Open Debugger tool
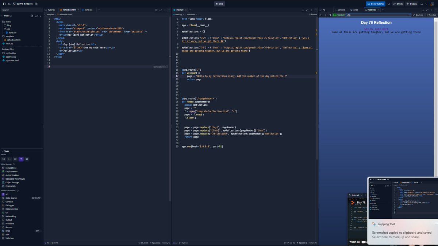The image size is (438, 246). (8, 205)
